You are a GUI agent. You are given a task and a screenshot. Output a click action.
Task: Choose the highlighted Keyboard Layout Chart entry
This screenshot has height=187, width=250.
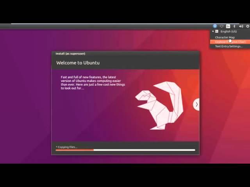coord(230,42)
